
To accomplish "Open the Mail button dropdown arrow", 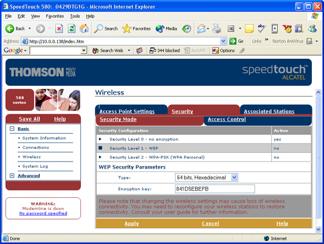I will 208,29.
